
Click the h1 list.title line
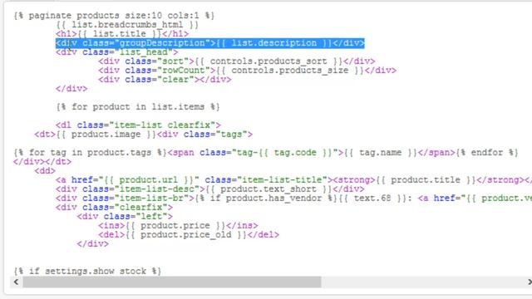pos(122,34)
